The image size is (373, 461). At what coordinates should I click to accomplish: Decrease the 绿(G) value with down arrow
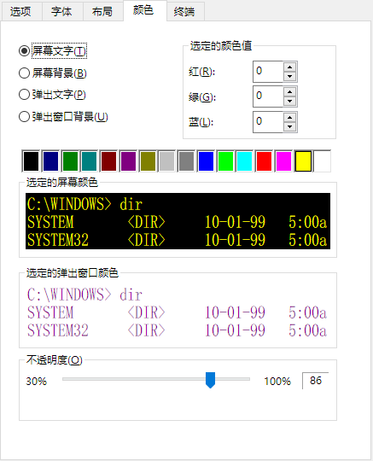pos(290,101)
